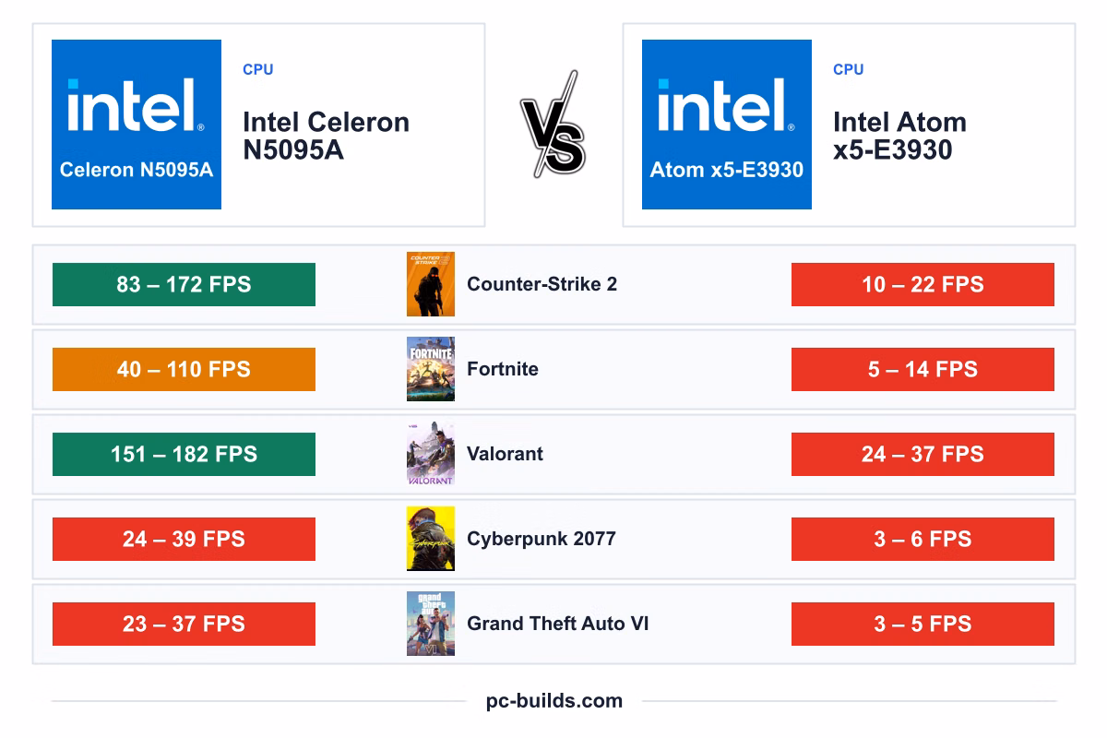Open the pc-builds.com link
This screenshot has height=738, width=1107.
(554, 701)
